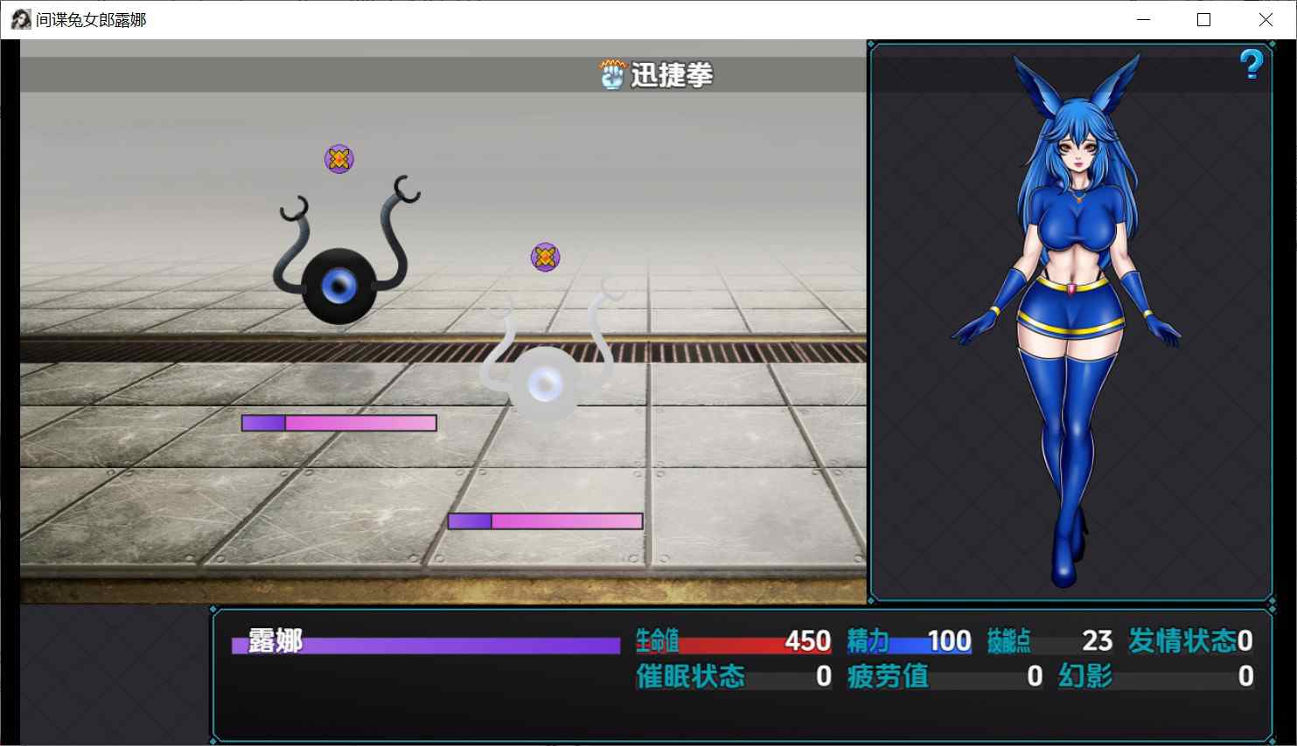Screen dimensions: 1297x746
Task: Click the status icon above the black eyeball monster
Action: point(339,159)
